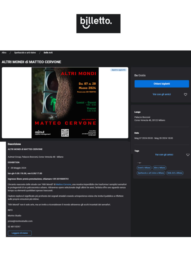
Task: Open the Matteo Cervone link in description
Action: (x=64, y=184)
